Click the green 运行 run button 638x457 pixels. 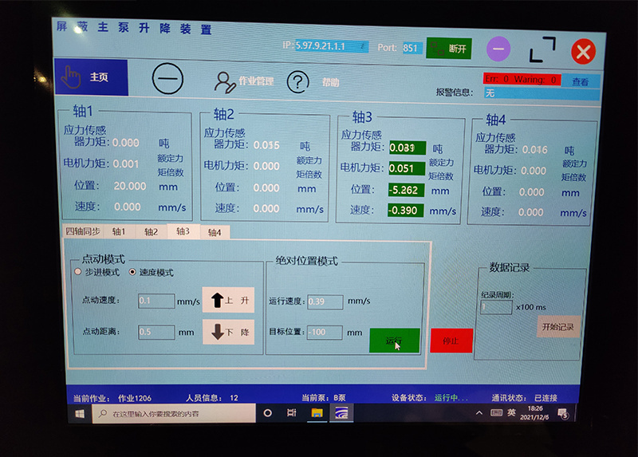pyautogui.click(x=394, y=341)
